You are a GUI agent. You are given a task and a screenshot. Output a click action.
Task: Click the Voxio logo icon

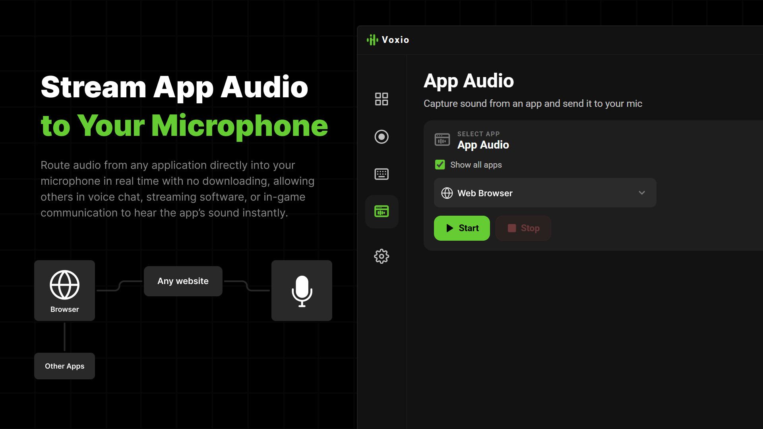[372, 40]
